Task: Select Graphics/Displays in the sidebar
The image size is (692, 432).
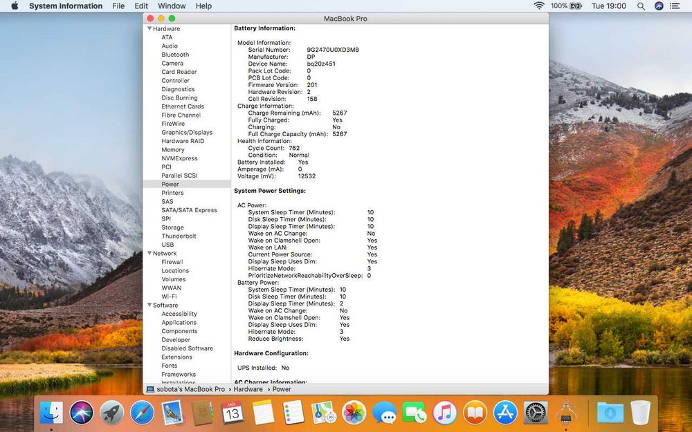Action: click(187, 132)
